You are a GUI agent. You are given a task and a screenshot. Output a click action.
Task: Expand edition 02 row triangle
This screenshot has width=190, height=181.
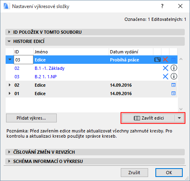point(10,85)
